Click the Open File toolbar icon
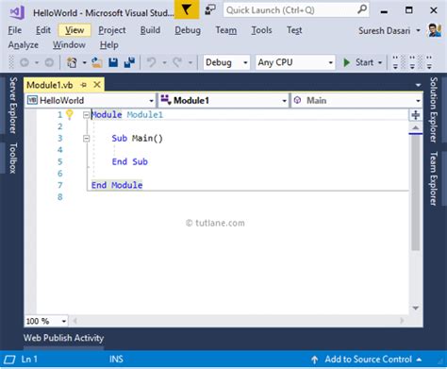Viewport: 447px width, 369px height. [x=97, y=62]
